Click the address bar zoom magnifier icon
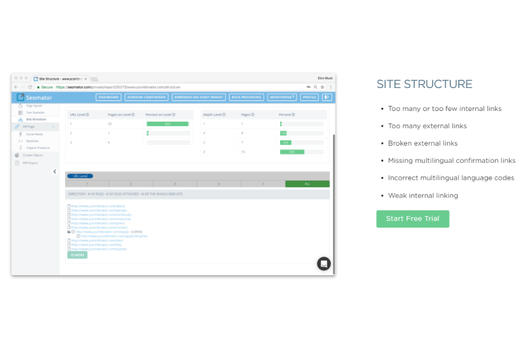The width and height of the screenshot is (526, 348). tap(316, 87)
